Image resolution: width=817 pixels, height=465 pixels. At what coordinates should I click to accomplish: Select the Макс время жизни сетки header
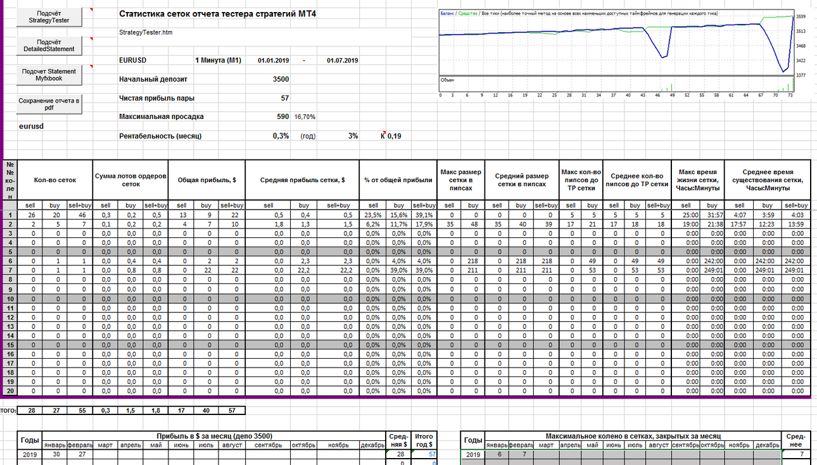698,180
